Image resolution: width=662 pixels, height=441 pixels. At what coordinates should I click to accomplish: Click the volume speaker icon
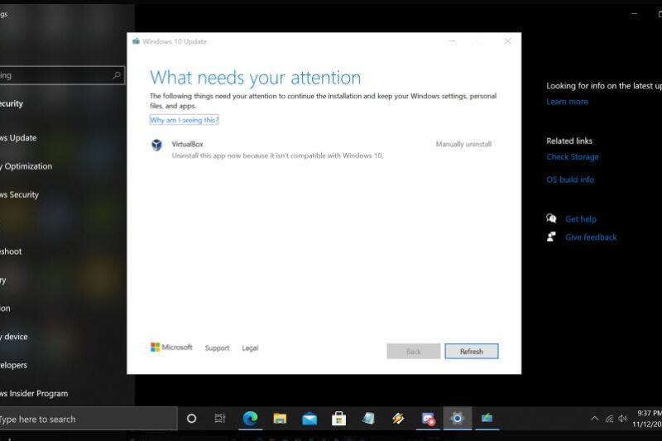click(623, 419)
